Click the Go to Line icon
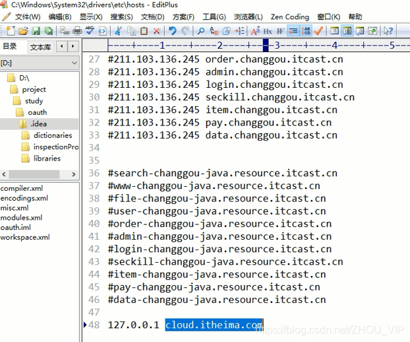This screenshot has height=342, width=410. 239,31
